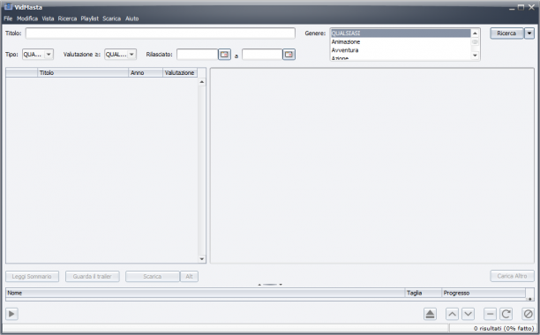
Task: Click the Leggi Sommario button
Action: (32, 276)
